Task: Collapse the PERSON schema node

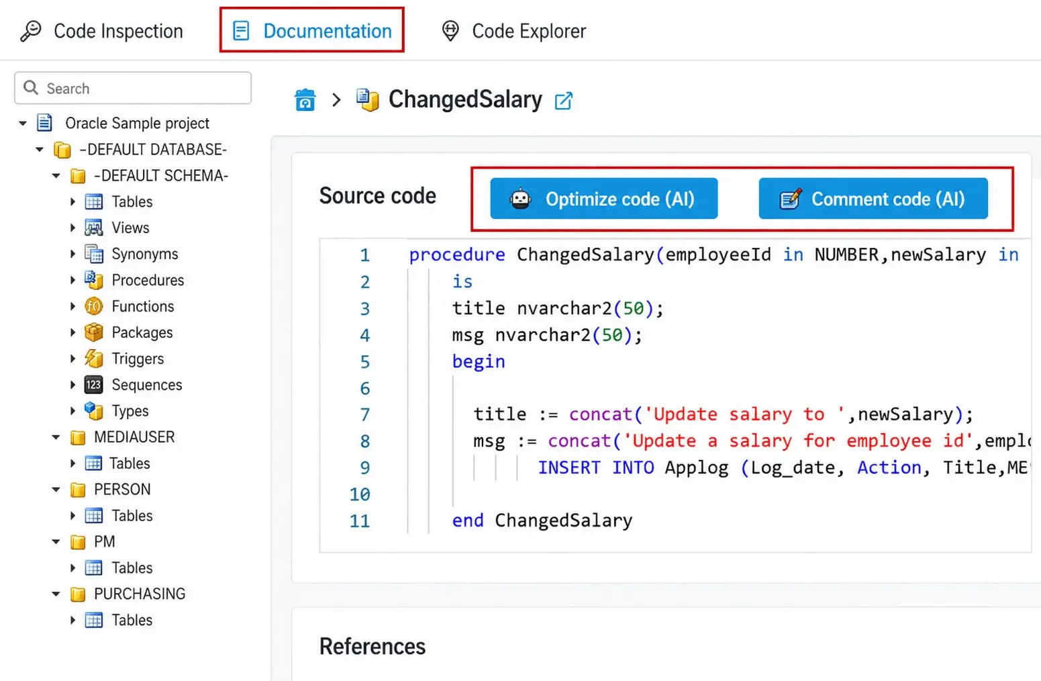Action: click(56, 490)
